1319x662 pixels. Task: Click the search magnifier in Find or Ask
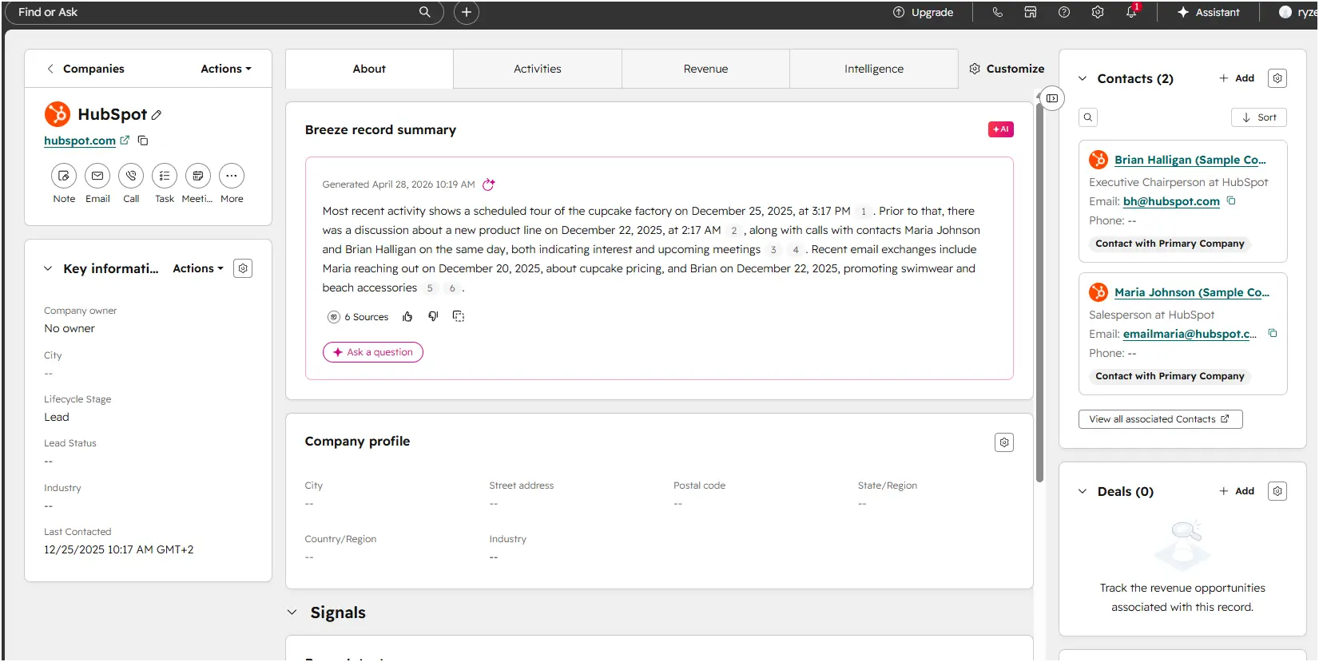pos(424,12)
